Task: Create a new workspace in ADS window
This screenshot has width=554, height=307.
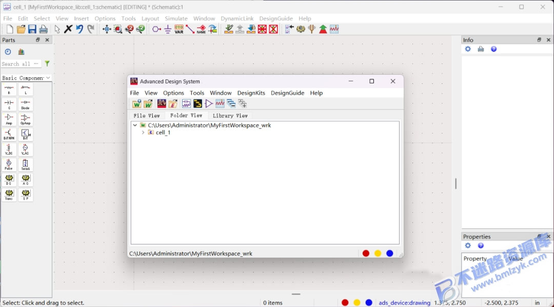Action: tap(136, 104)
